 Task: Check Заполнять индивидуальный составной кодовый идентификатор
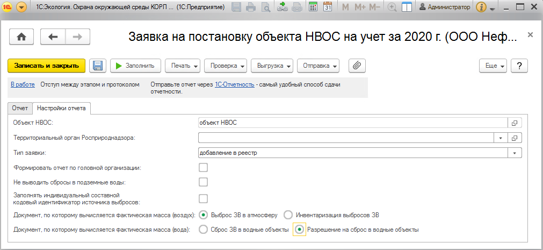pyautogui.click(x=203, y=198)
